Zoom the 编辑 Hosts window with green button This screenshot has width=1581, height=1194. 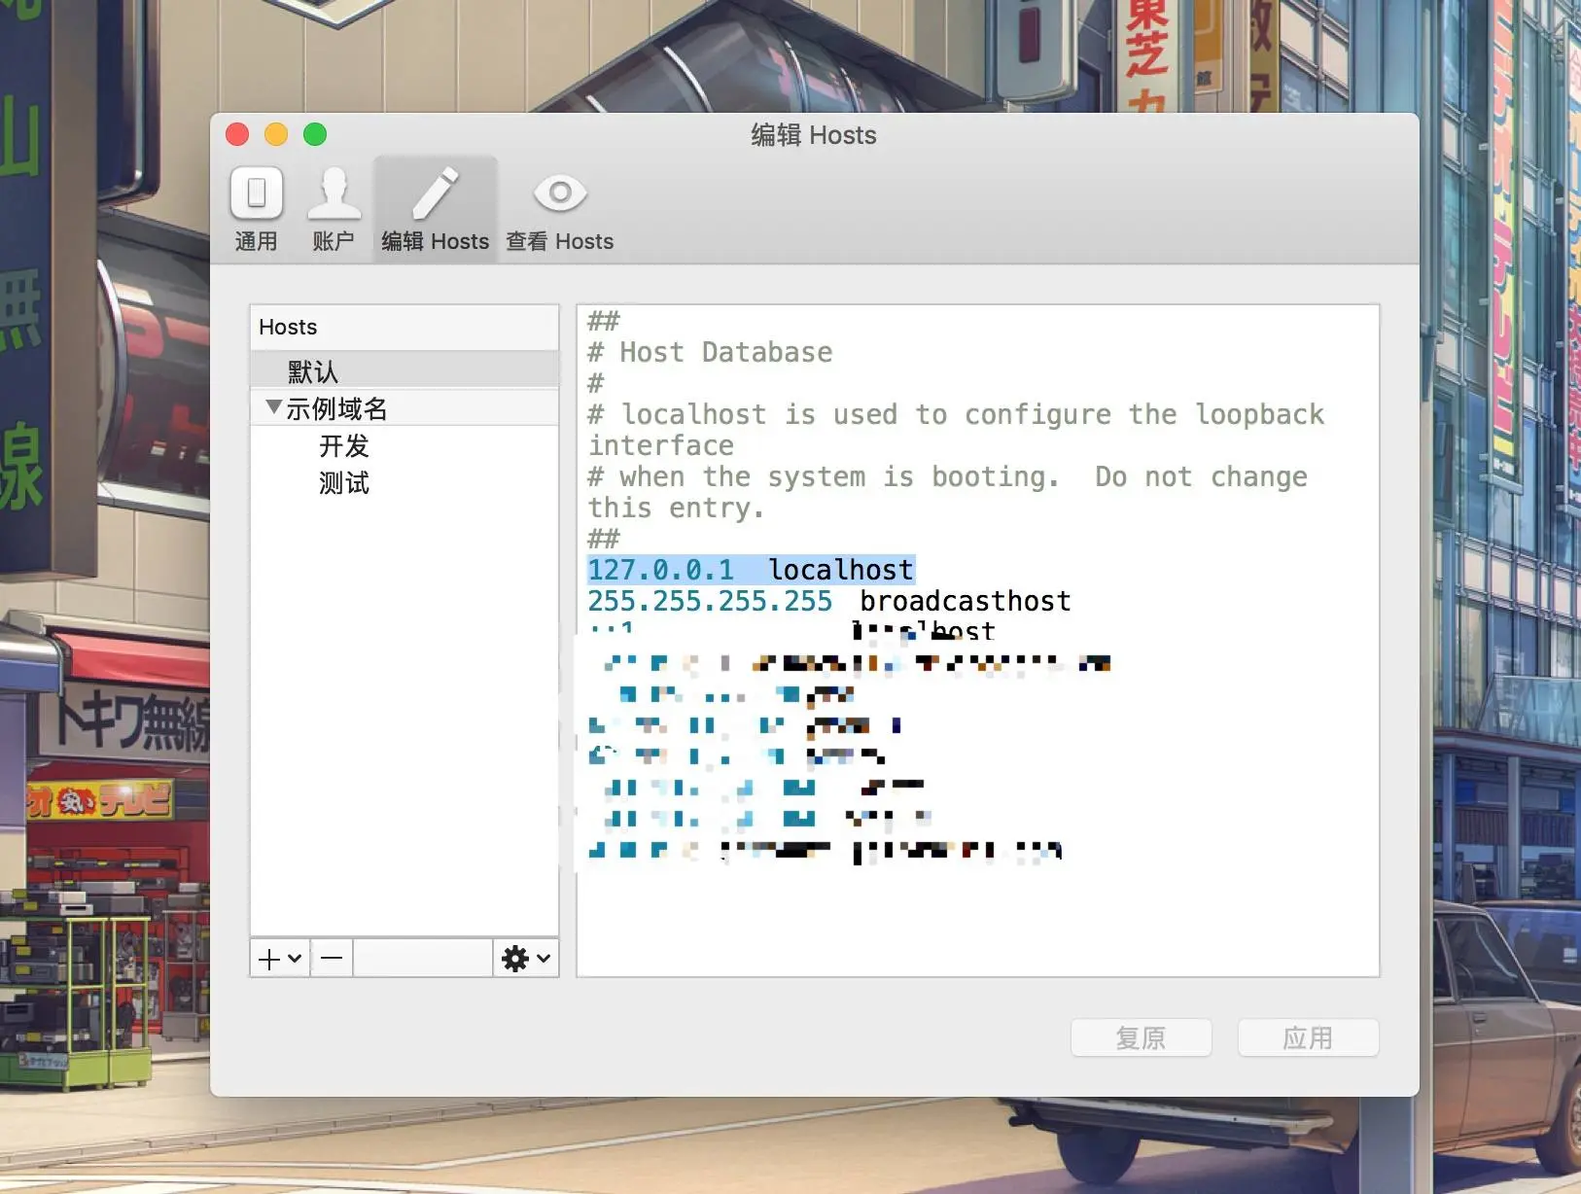pos(315,134)
